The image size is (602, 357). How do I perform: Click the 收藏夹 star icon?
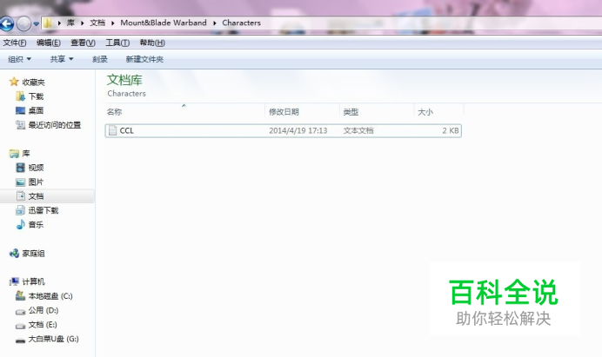click(14, 82)
